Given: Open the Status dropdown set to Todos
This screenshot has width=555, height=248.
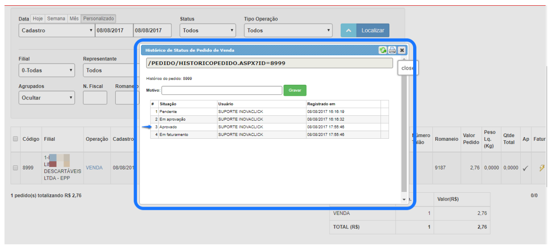Looking at the screenshot, I should (x=207, y=30).
